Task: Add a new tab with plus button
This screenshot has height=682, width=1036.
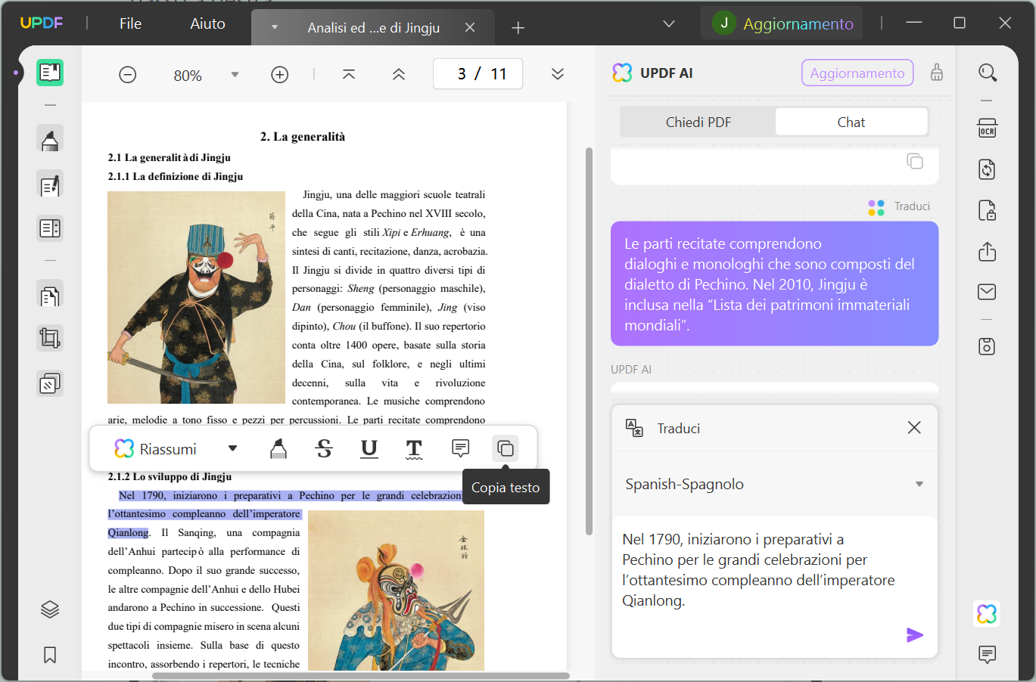Action: [x=518, y=28]
